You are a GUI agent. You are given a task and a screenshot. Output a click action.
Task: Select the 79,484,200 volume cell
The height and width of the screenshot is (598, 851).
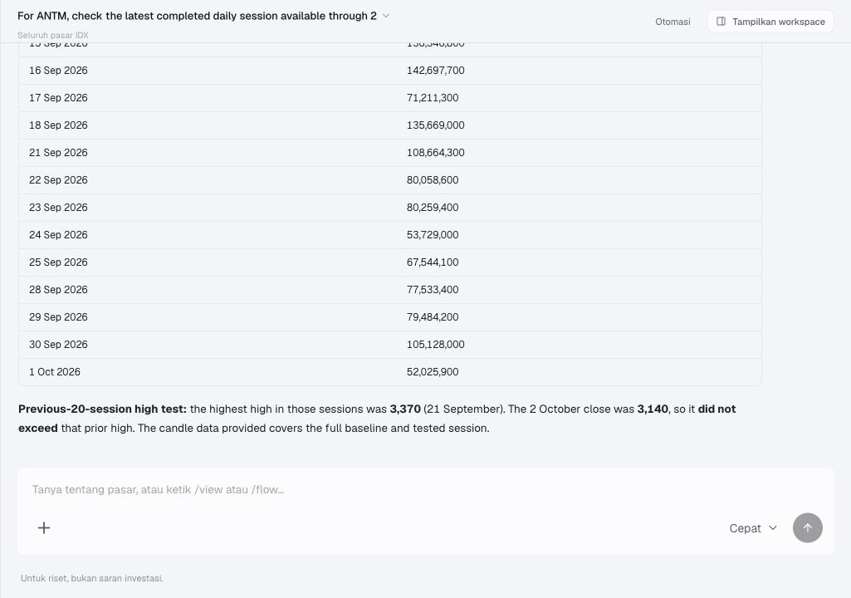coord(433,317)
